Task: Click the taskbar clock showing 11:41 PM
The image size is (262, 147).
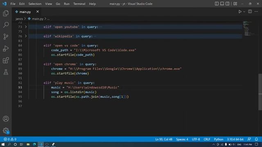Action: 248,145
